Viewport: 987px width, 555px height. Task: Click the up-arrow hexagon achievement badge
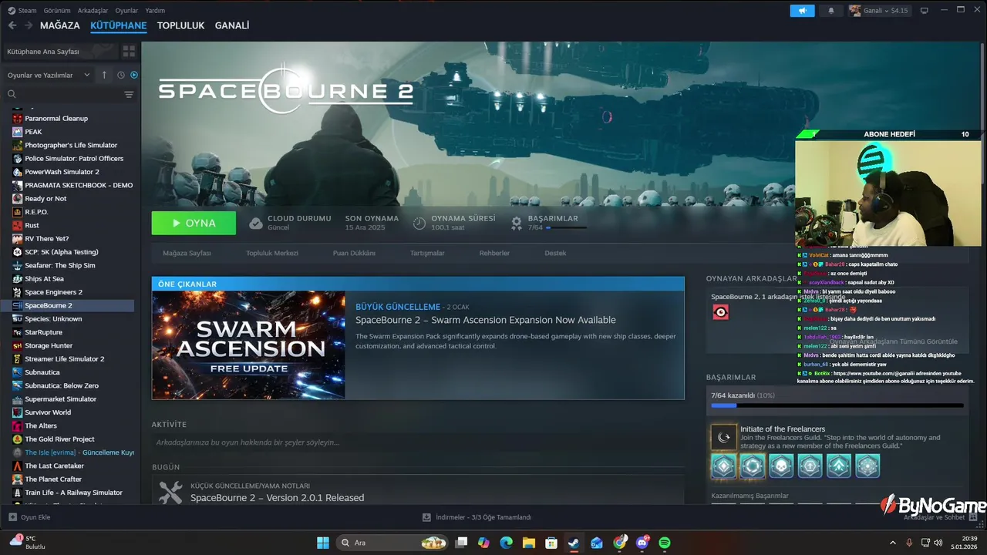(x=810, y=466)
